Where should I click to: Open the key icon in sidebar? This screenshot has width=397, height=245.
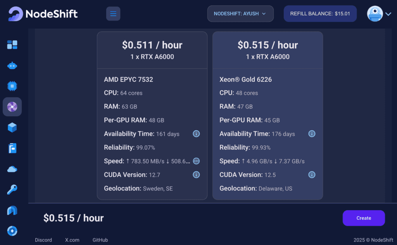tap(12, 189)
